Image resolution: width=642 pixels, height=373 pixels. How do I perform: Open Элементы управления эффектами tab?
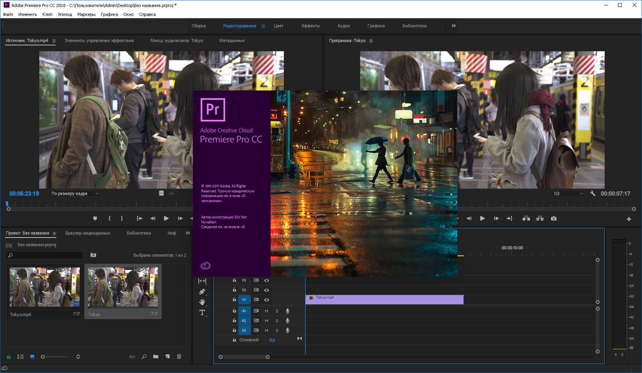[99, 40]
